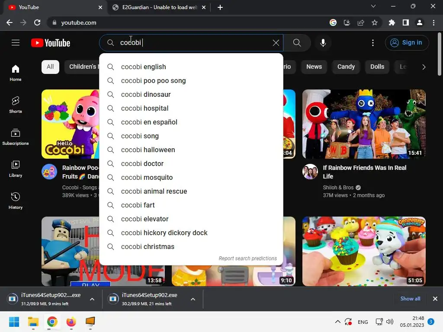Choose the suggestion cocobi mosquito

tap(191, 178)
